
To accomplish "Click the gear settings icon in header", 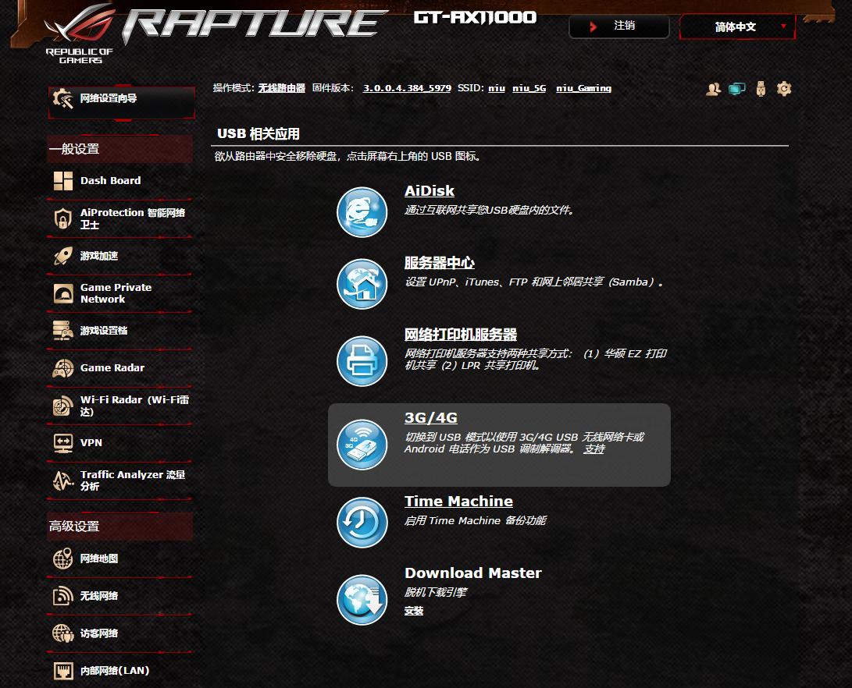I will coord(784,88).
